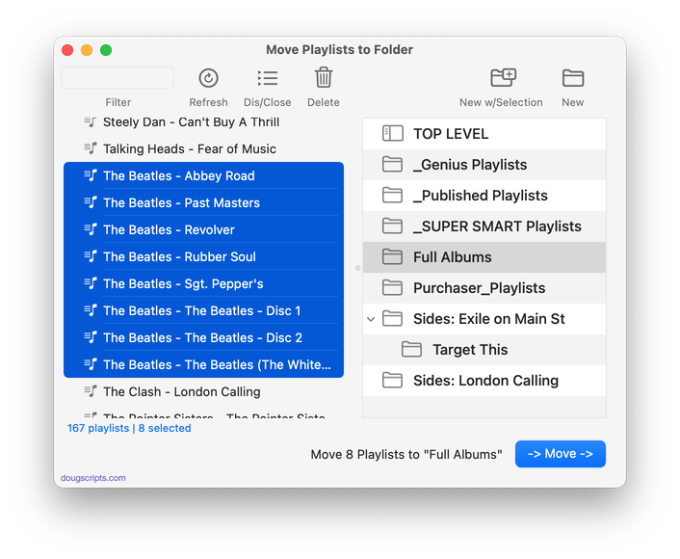Click the Refresh toolbar icon

tap(208, 78)
